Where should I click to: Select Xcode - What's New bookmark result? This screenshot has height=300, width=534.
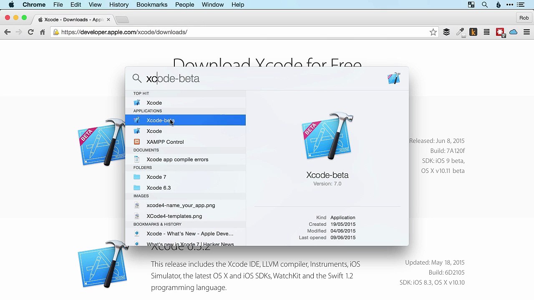185,233
